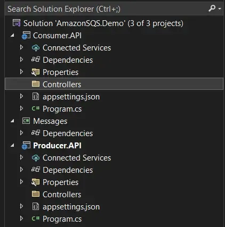Click the solution icon beside AmazonSQS.Demo
The height and width of the screenshot is (227, 225).
17,23
